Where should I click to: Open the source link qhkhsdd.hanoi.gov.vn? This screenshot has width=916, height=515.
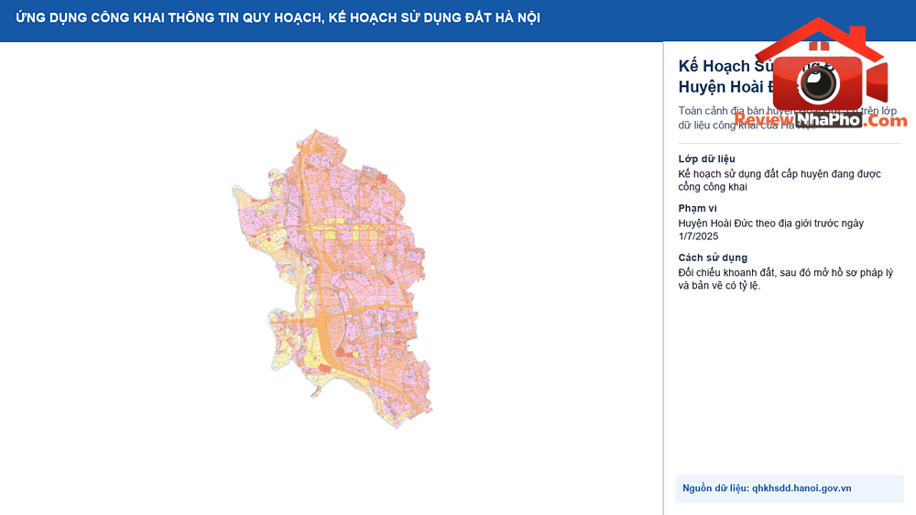click(801, 488)
